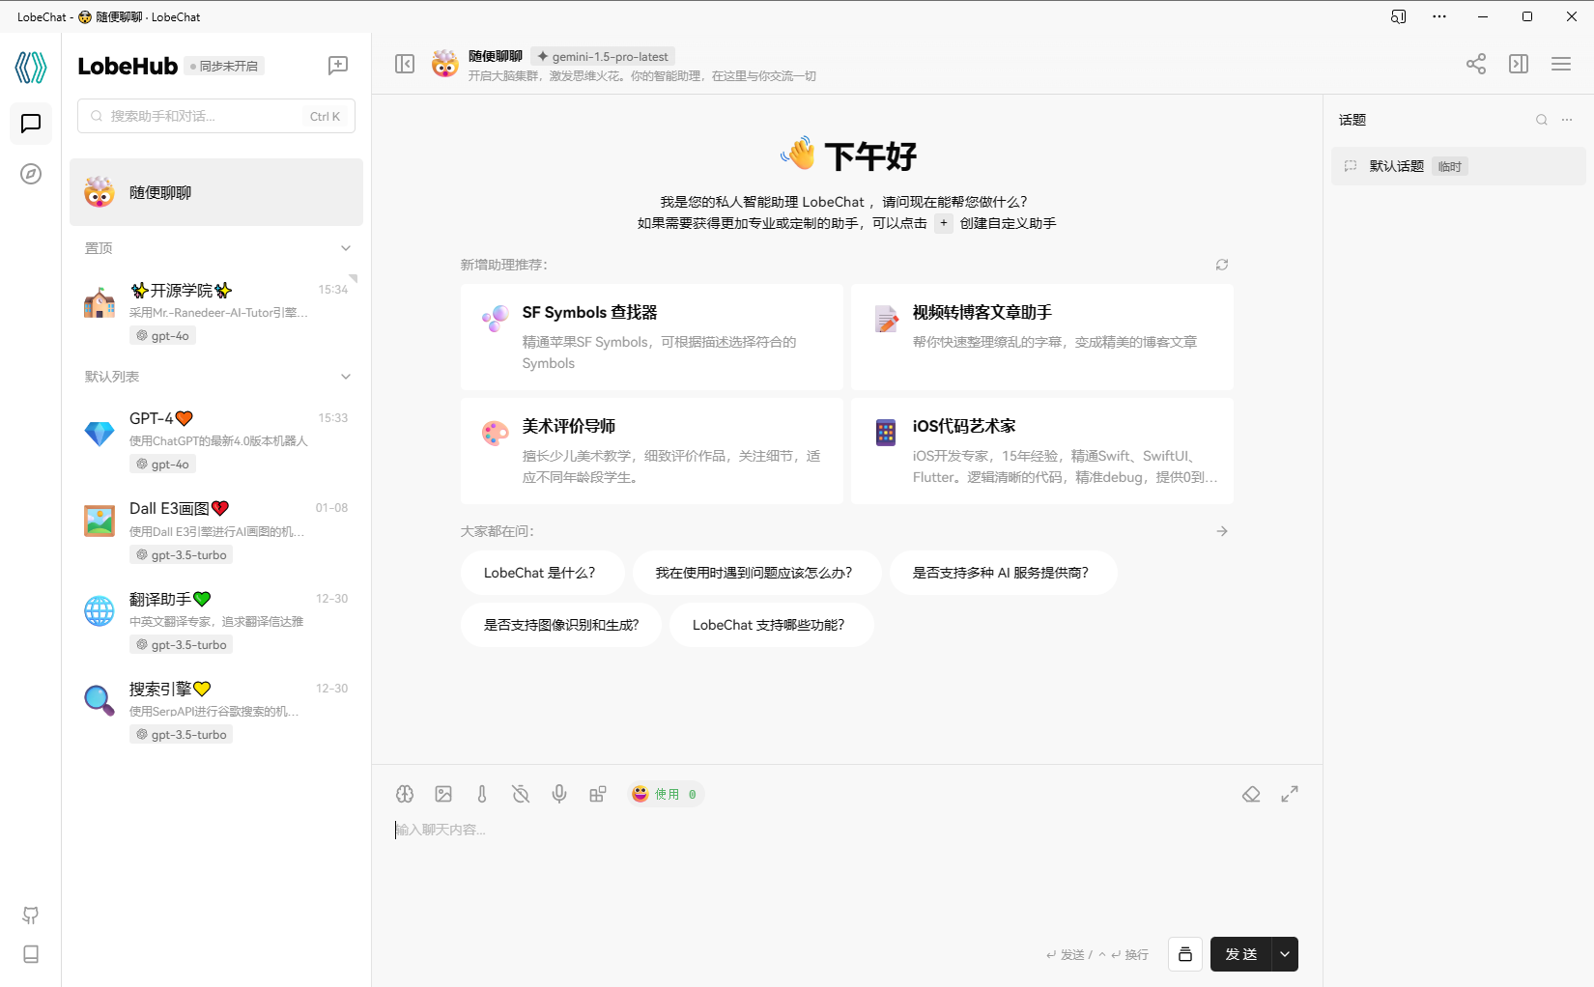This screenshot has height=987, width=1594.
Task: Collapse the 置顶 pinned group
Action: (346, 248)
